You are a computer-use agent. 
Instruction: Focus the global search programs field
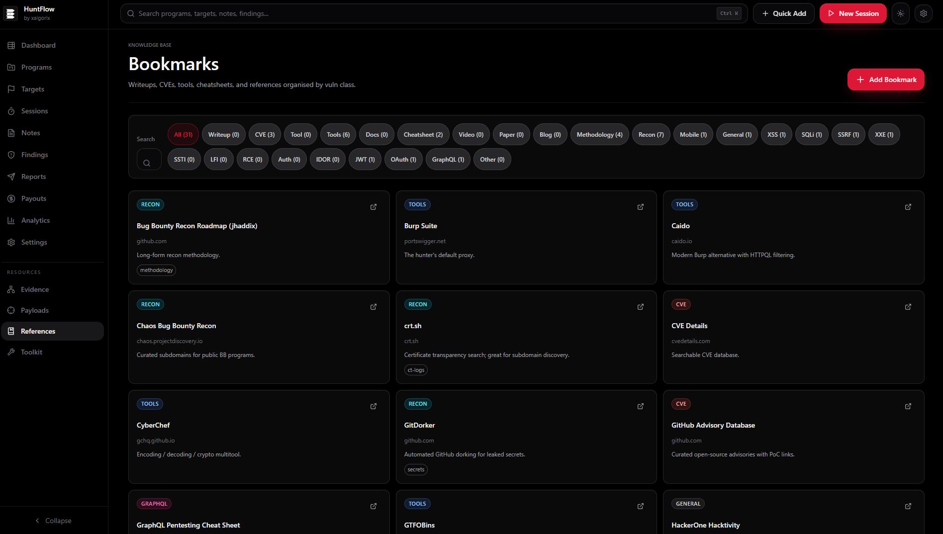pos(434,13)
